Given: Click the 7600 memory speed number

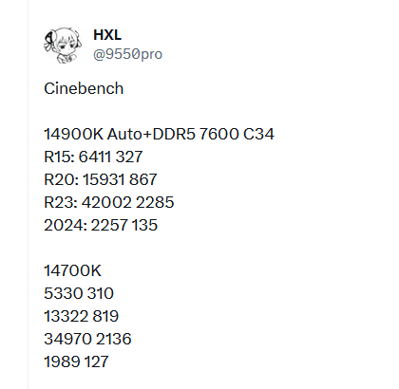Looking at the screenshot, I should click(218, 134).
